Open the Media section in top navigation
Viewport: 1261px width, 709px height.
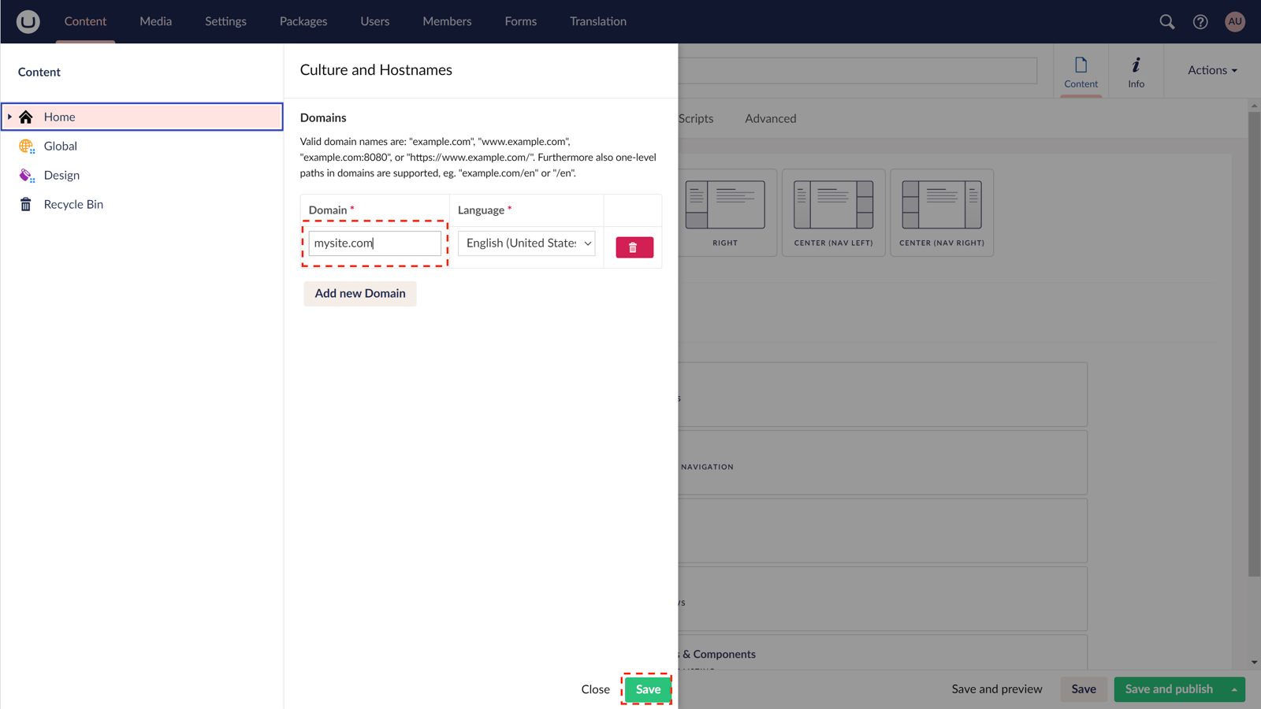[155, 21]
